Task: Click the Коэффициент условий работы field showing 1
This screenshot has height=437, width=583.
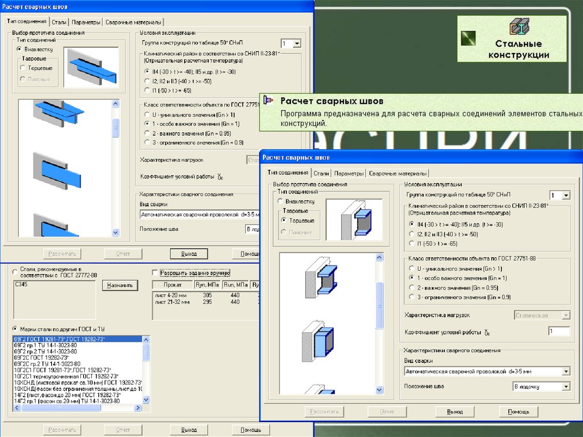Action: click(559, 332)
